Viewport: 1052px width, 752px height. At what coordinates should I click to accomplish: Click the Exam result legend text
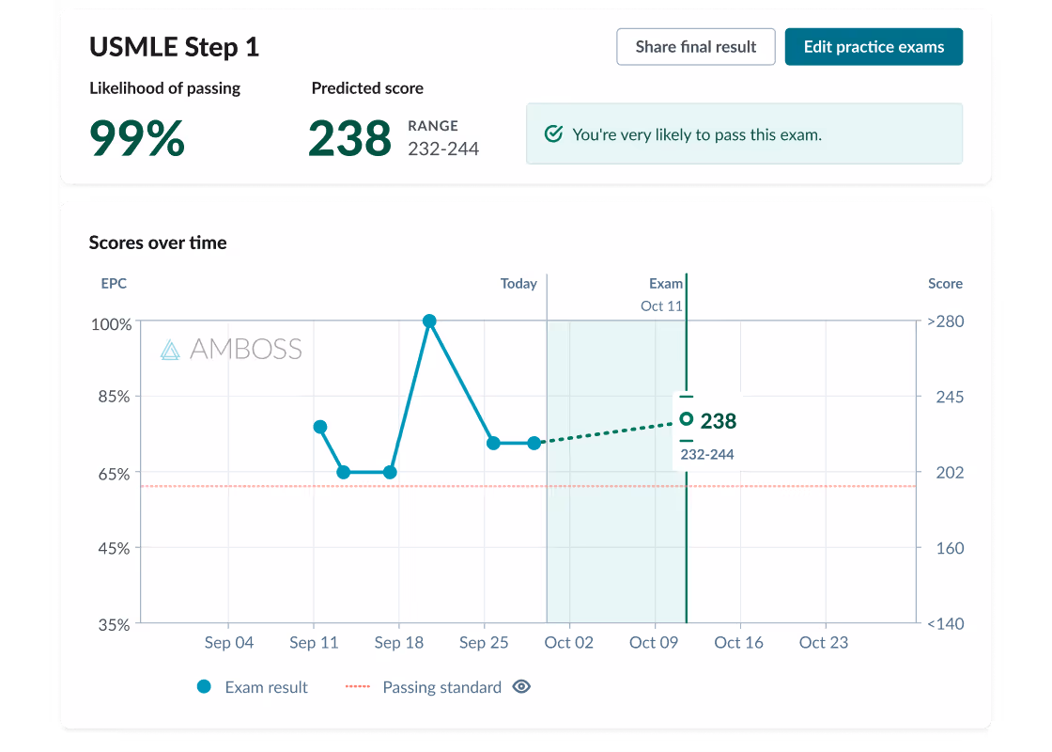click(x=267, y=687)
